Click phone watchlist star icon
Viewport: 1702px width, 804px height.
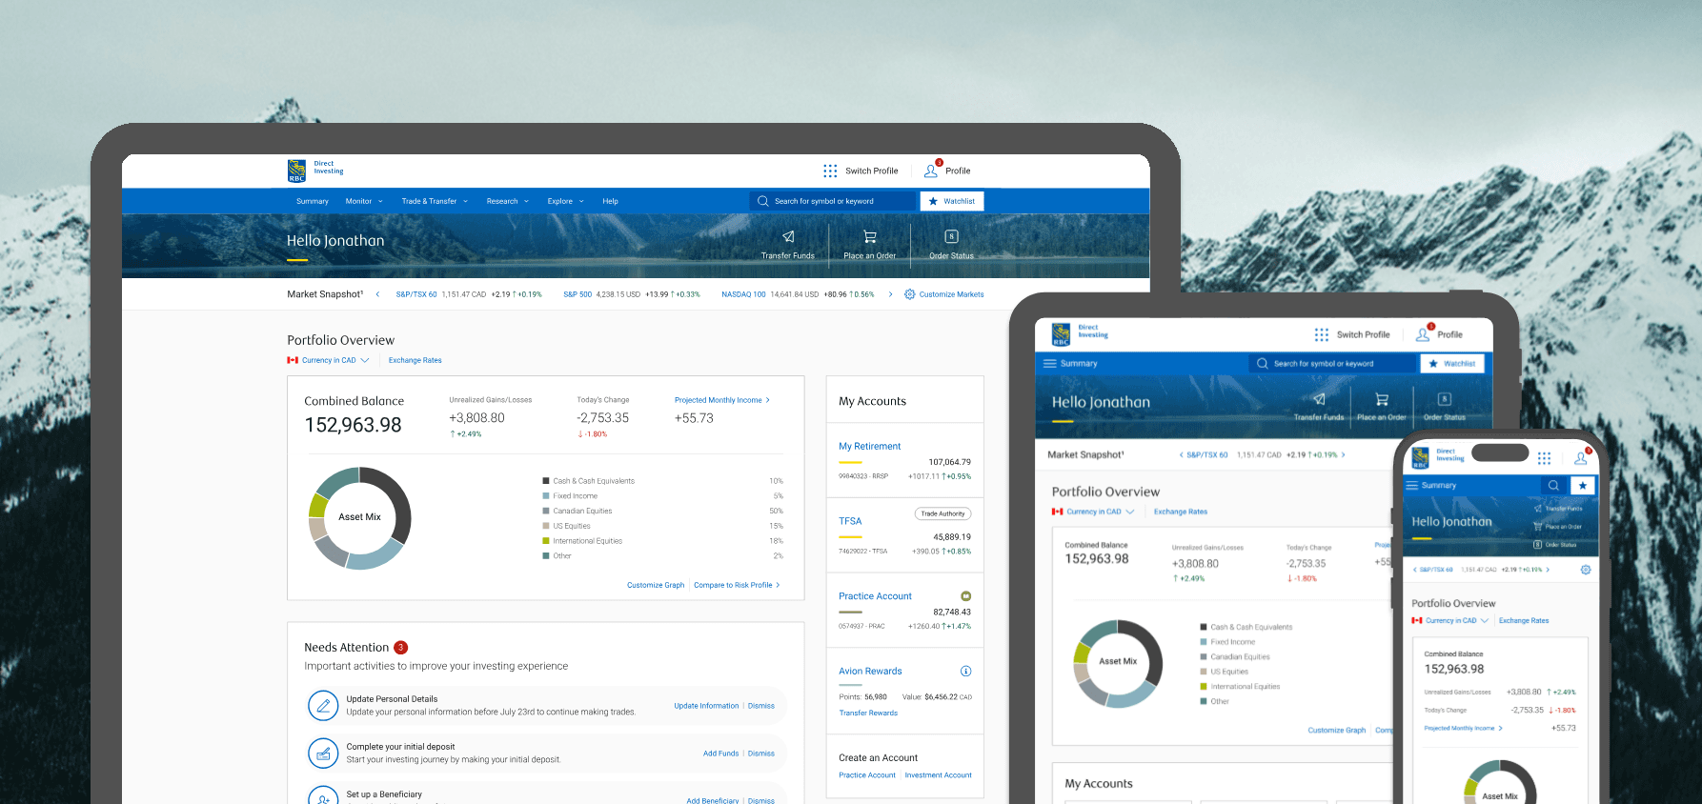pos(1583,485)
